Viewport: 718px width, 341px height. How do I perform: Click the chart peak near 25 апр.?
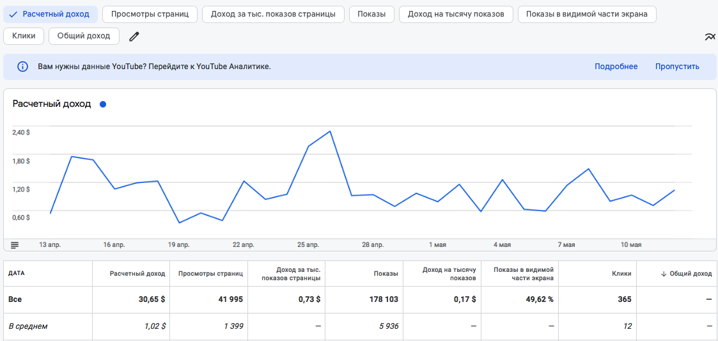point(330,131)
